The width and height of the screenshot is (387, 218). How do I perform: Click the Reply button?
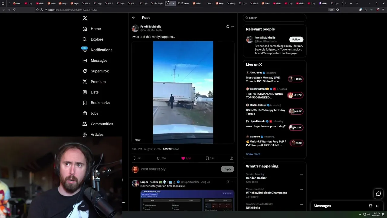[227, 169]
